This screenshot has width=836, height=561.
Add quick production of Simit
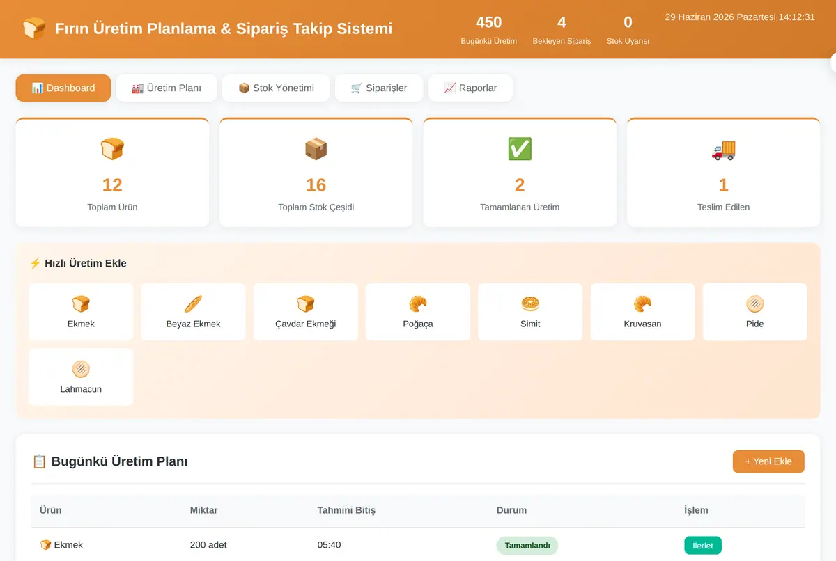click(530, 312)
